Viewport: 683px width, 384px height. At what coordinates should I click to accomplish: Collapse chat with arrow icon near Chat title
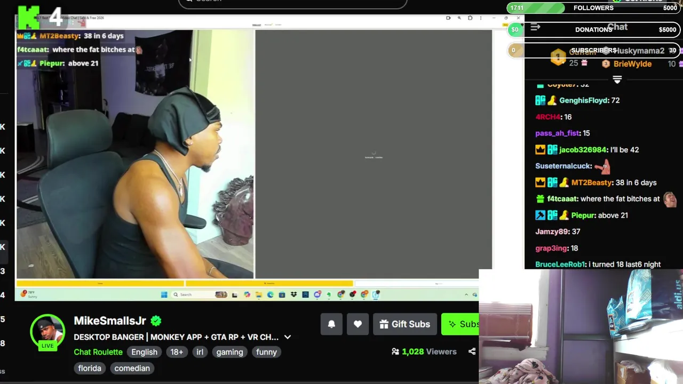point(535,27)
